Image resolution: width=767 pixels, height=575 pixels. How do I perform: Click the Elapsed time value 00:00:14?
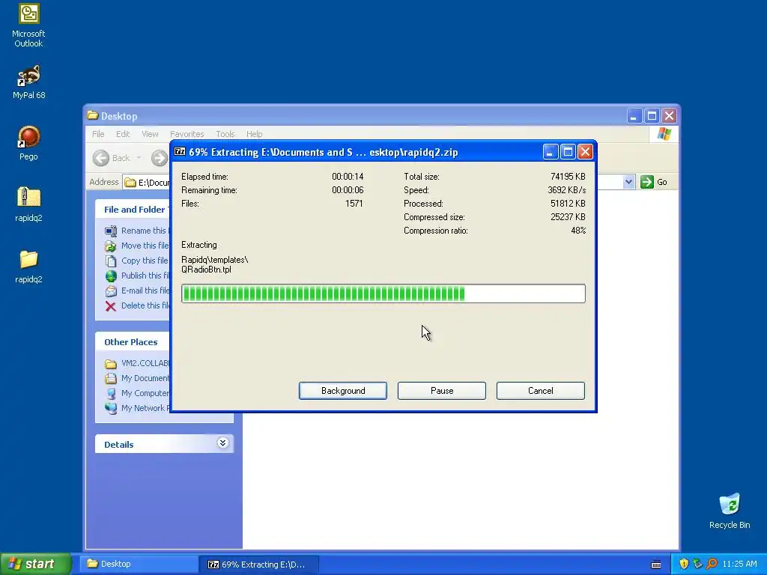pyautogui.click(x=348, y=177)
